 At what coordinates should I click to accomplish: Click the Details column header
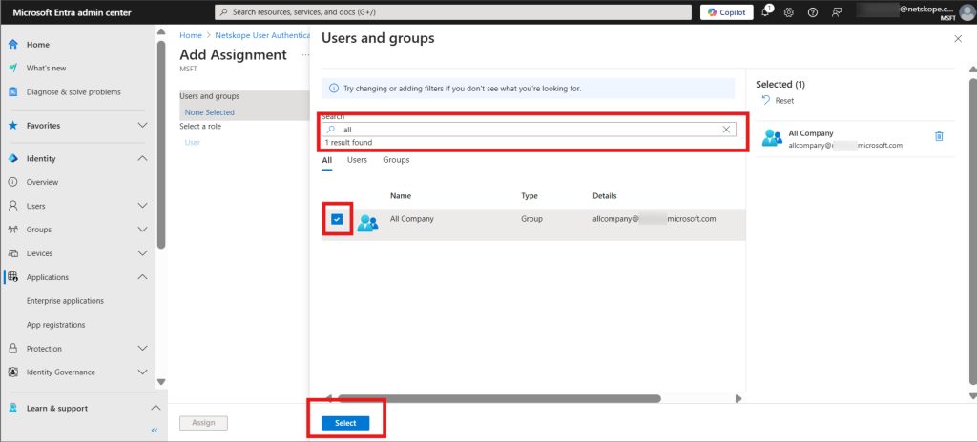coord(604,196)
